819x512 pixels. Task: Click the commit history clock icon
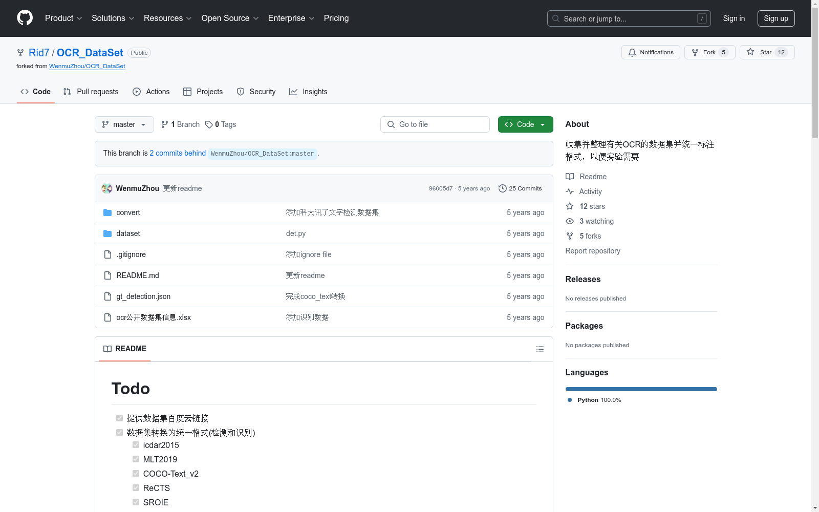point(503,188)
